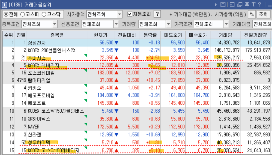Click green corner marker on NAVER row
This screenshot has width=272, height=155.
[x=85, y=124]
